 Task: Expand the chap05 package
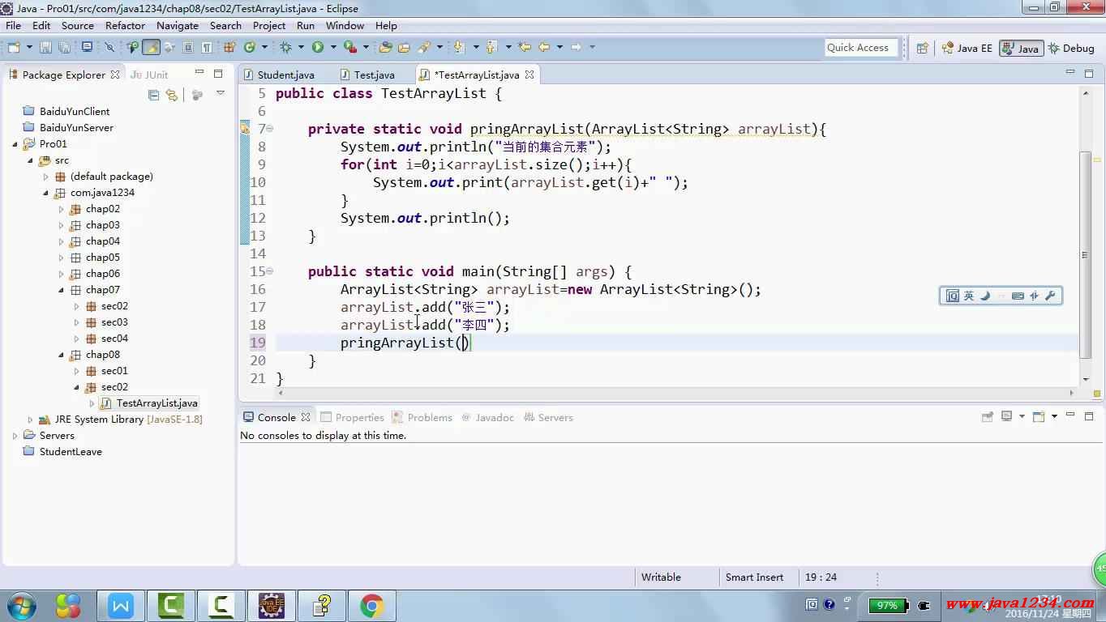coord(61,258)
